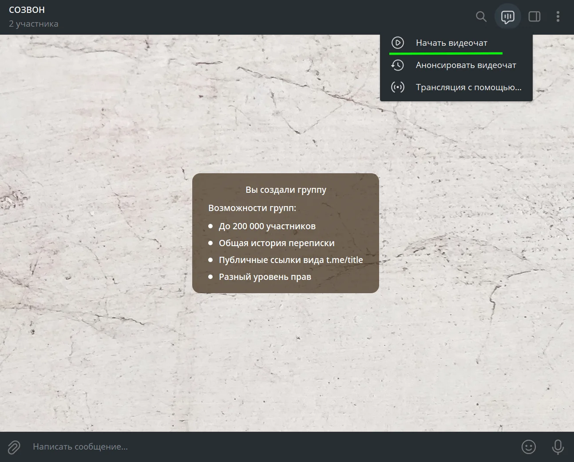Click the До 200 000 участников line

pos(267,226)
